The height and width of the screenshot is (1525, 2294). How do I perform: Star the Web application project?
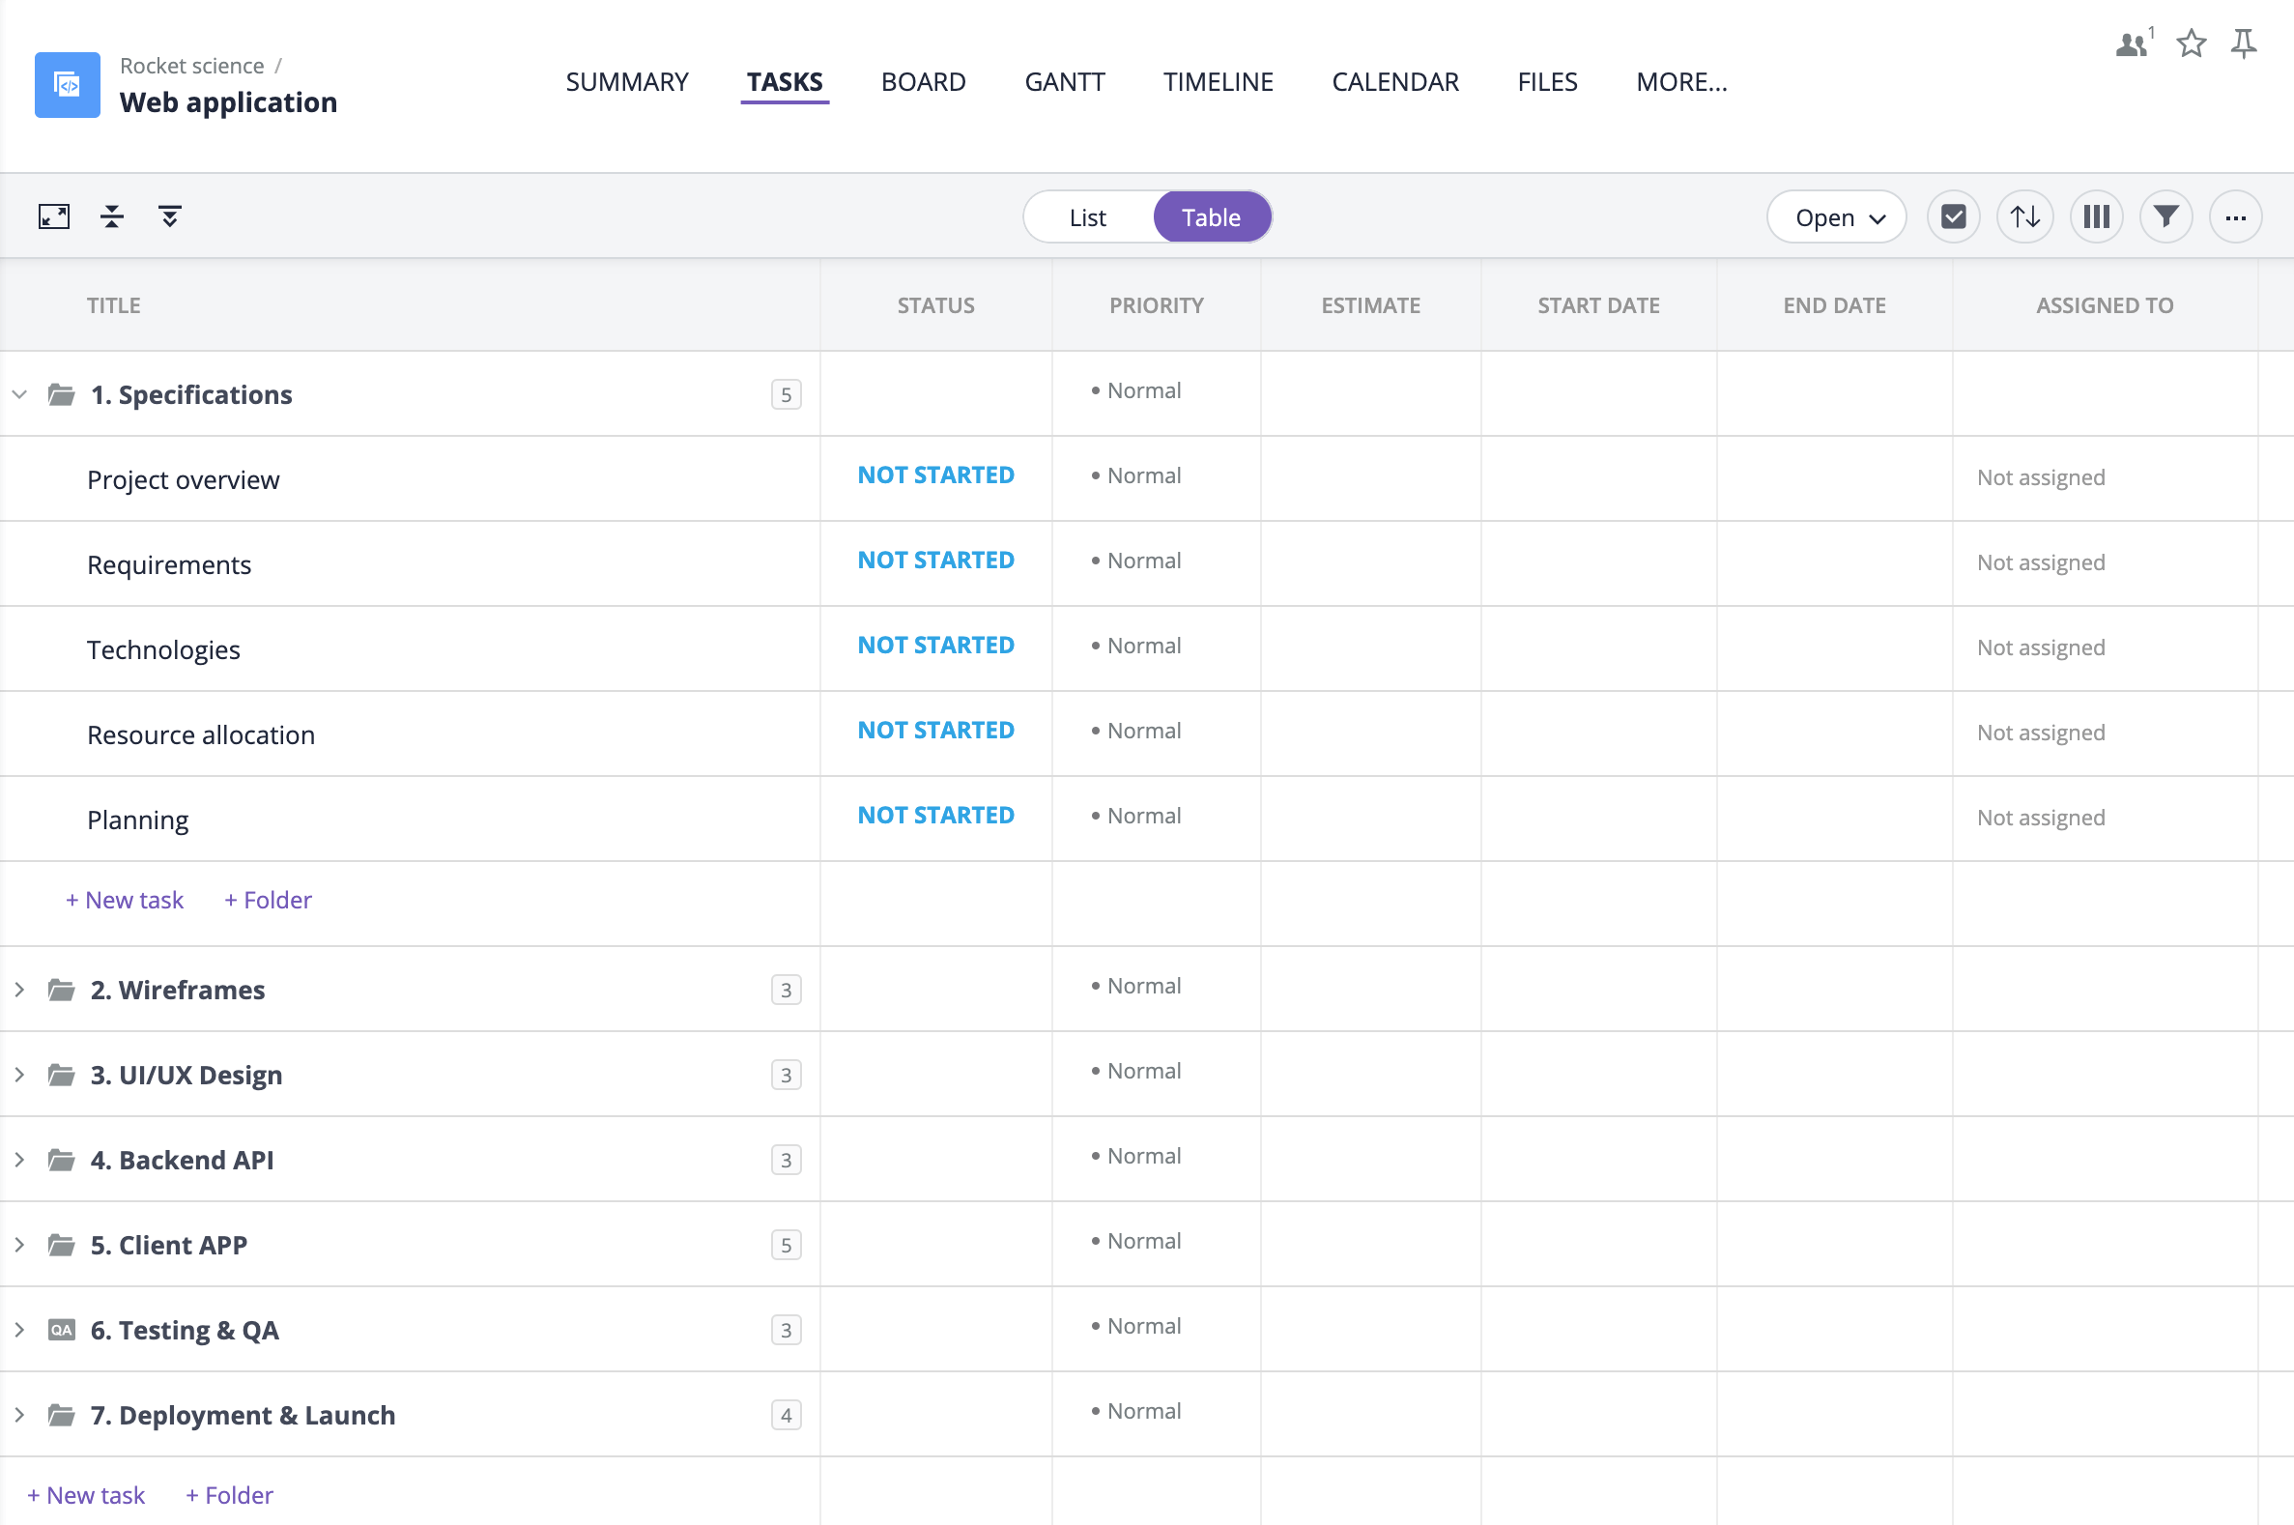pos(2192,43)
